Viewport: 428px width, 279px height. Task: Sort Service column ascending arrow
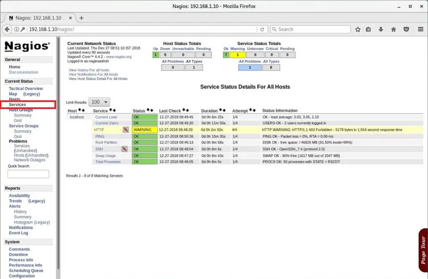point(110,110)
